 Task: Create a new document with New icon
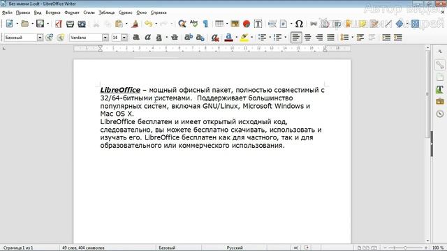9,24
